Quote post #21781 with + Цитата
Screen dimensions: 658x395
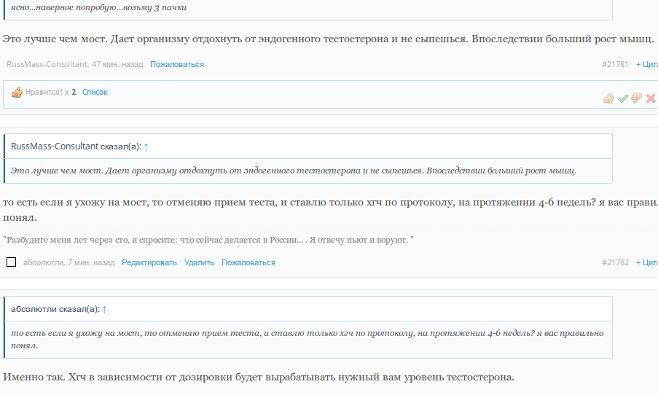pyautogui.click(x=647, y=64)
